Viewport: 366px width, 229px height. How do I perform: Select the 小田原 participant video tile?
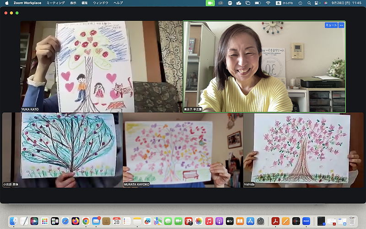coord(62,150)
